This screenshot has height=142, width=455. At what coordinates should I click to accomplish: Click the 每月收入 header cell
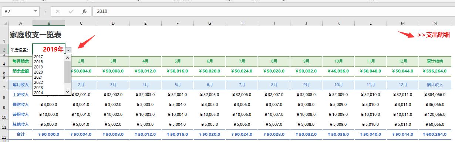pyautogui.click(x=20, y=85)
